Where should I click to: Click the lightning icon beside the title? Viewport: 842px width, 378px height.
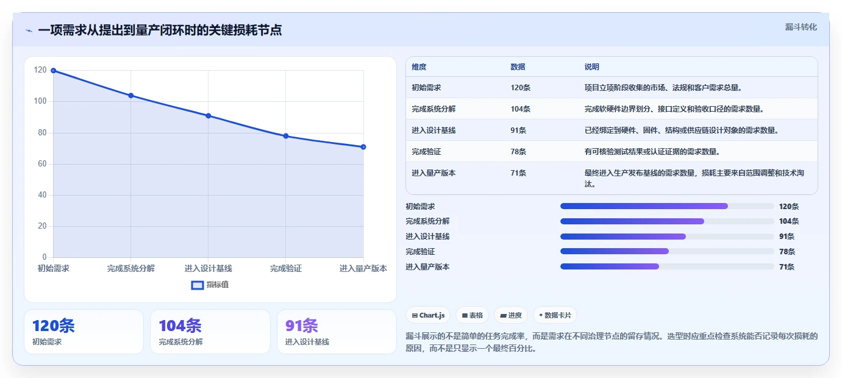[x=29, y=30]
